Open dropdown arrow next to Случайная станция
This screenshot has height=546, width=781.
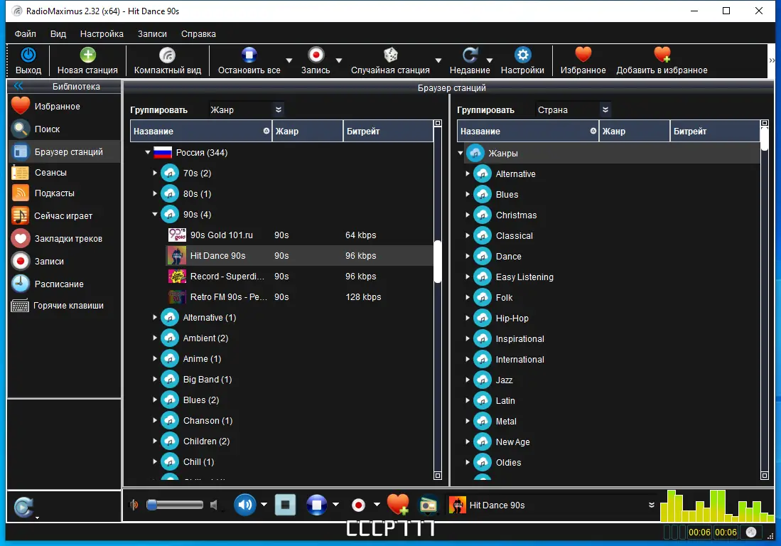click(438, 60)
